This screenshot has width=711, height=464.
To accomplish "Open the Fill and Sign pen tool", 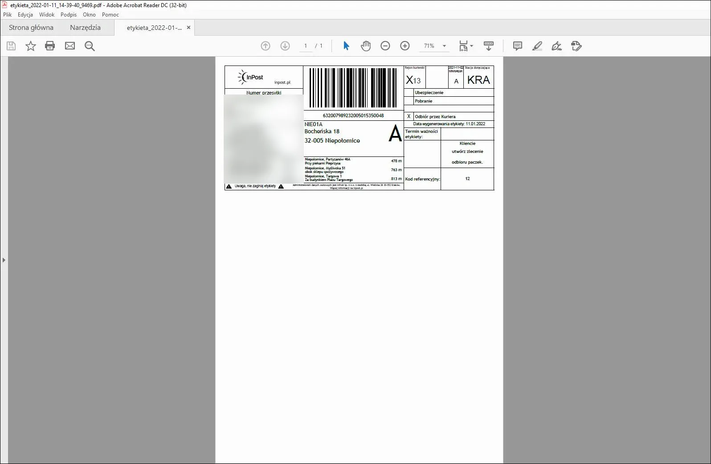I will [x=556, y=46].
